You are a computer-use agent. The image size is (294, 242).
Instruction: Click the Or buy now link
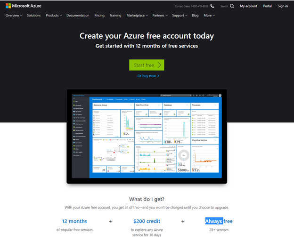click(x=148, y=76)
